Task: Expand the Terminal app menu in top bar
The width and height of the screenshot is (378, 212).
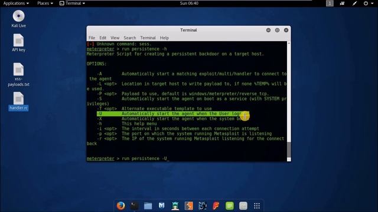Action: pos(72,4)
